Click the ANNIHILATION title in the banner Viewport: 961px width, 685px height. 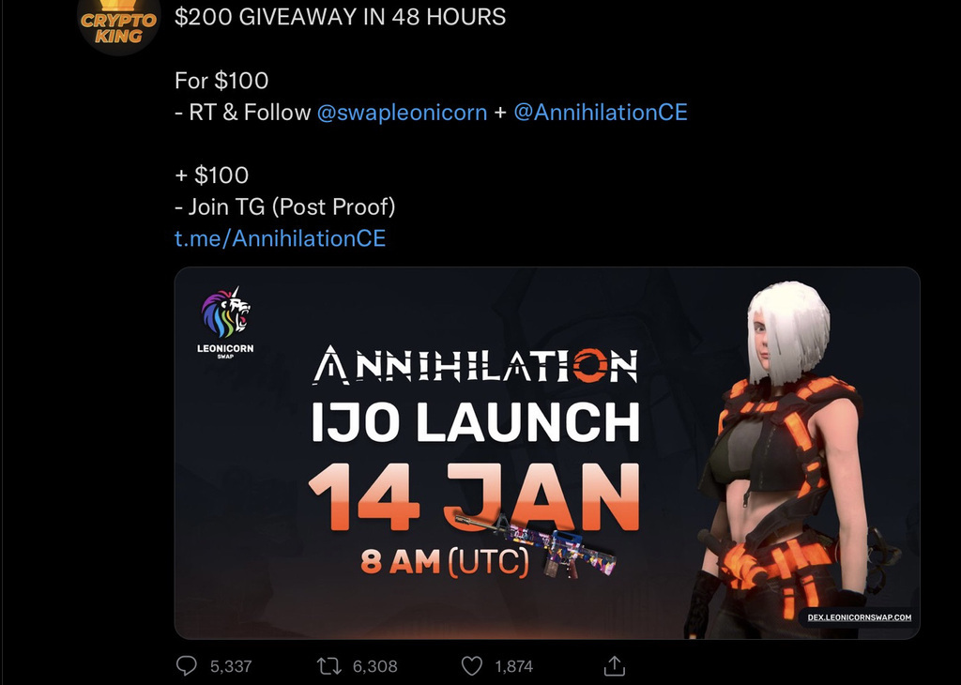click(476, 366)
